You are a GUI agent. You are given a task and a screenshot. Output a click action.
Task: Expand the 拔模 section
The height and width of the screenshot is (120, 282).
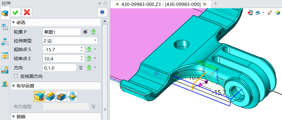(13, 116)
